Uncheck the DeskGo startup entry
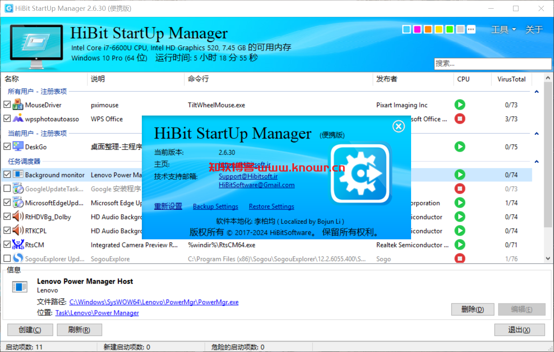This screenshot has width=554, height=352. pos(7,146)
